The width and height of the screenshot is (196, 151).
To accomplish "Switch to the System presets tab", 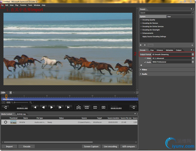I will click(153, 17).
